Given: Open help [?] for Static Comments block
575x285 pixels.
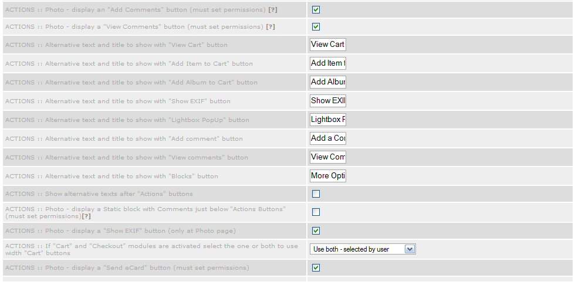Looking at the screenshot, I should (86, 216).
